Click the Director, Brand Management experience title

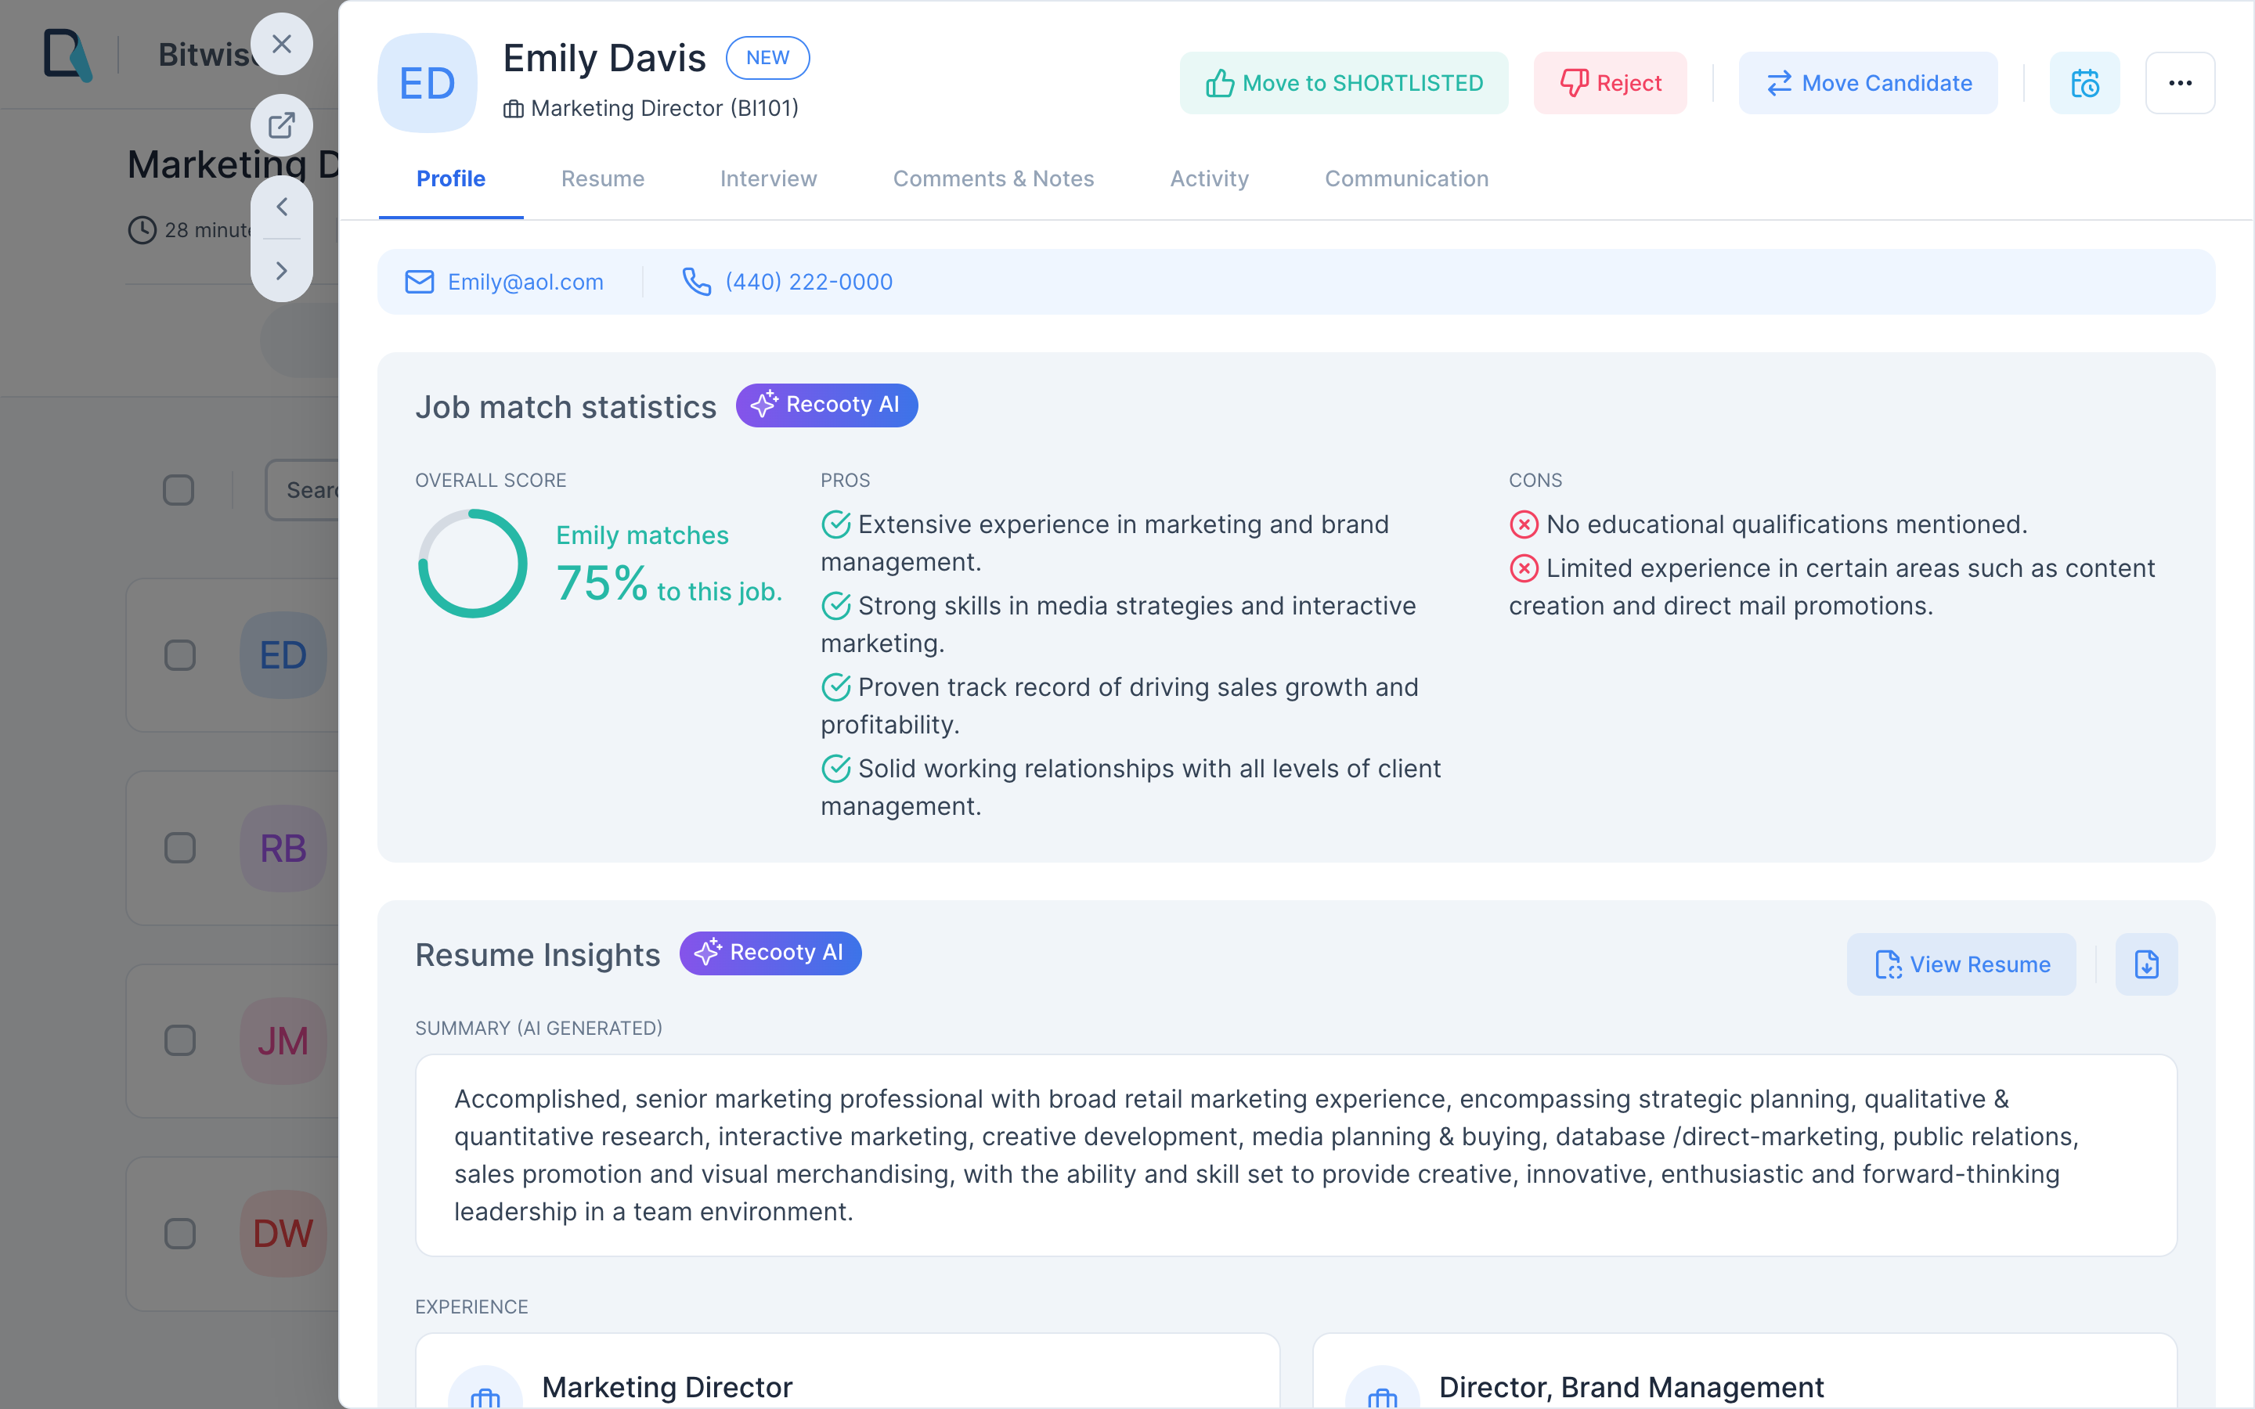tap(1632, 1388)
